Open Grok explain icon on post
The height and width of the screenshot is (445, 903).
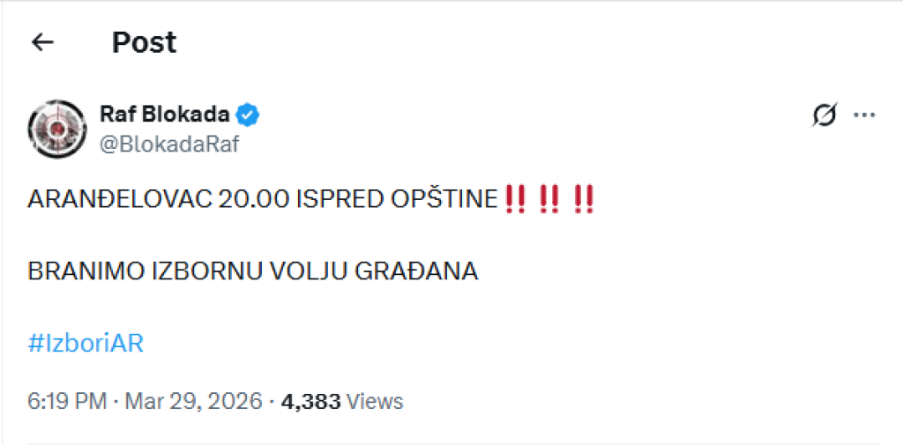coord(824,115)
